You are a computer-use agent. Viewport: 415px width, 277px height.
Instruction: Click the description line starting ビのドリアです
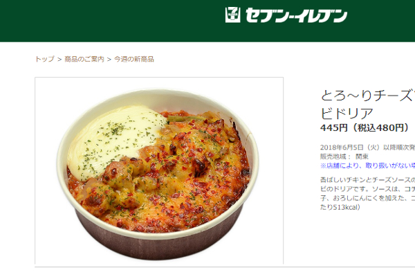pos(368,189)
